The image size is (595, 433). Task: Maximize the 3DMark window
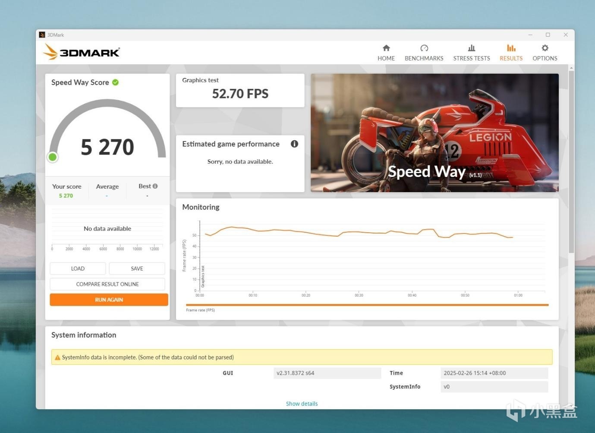548,35
